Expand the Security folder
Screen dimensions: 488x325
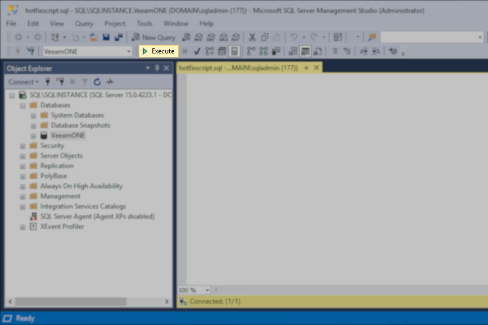point(22,146)
